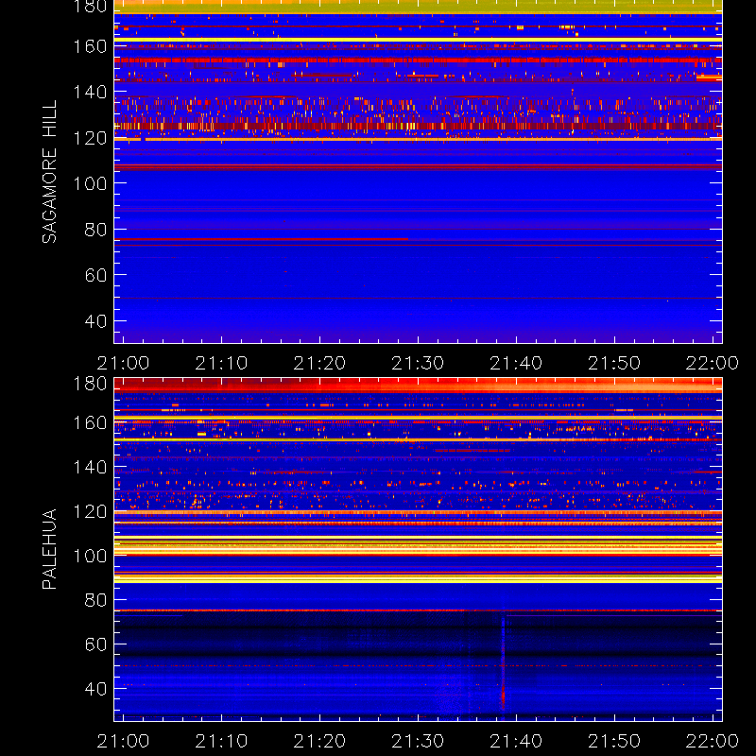This screenshot has height=756, width=756.
Task: Click 21:30 under the Sagamore Hill plot
Action: [x=418, y=363]
